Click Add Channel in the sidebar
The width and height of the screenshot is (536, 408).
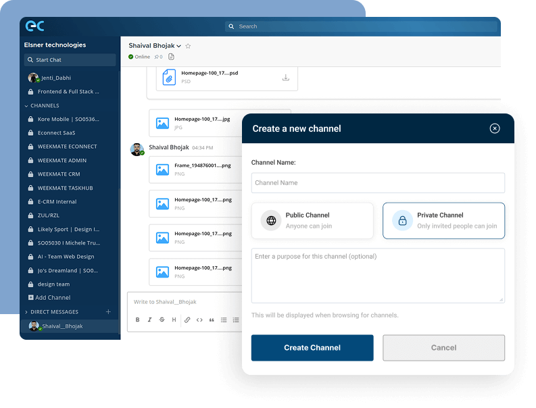pyautogui.click(x=53, y=298)
